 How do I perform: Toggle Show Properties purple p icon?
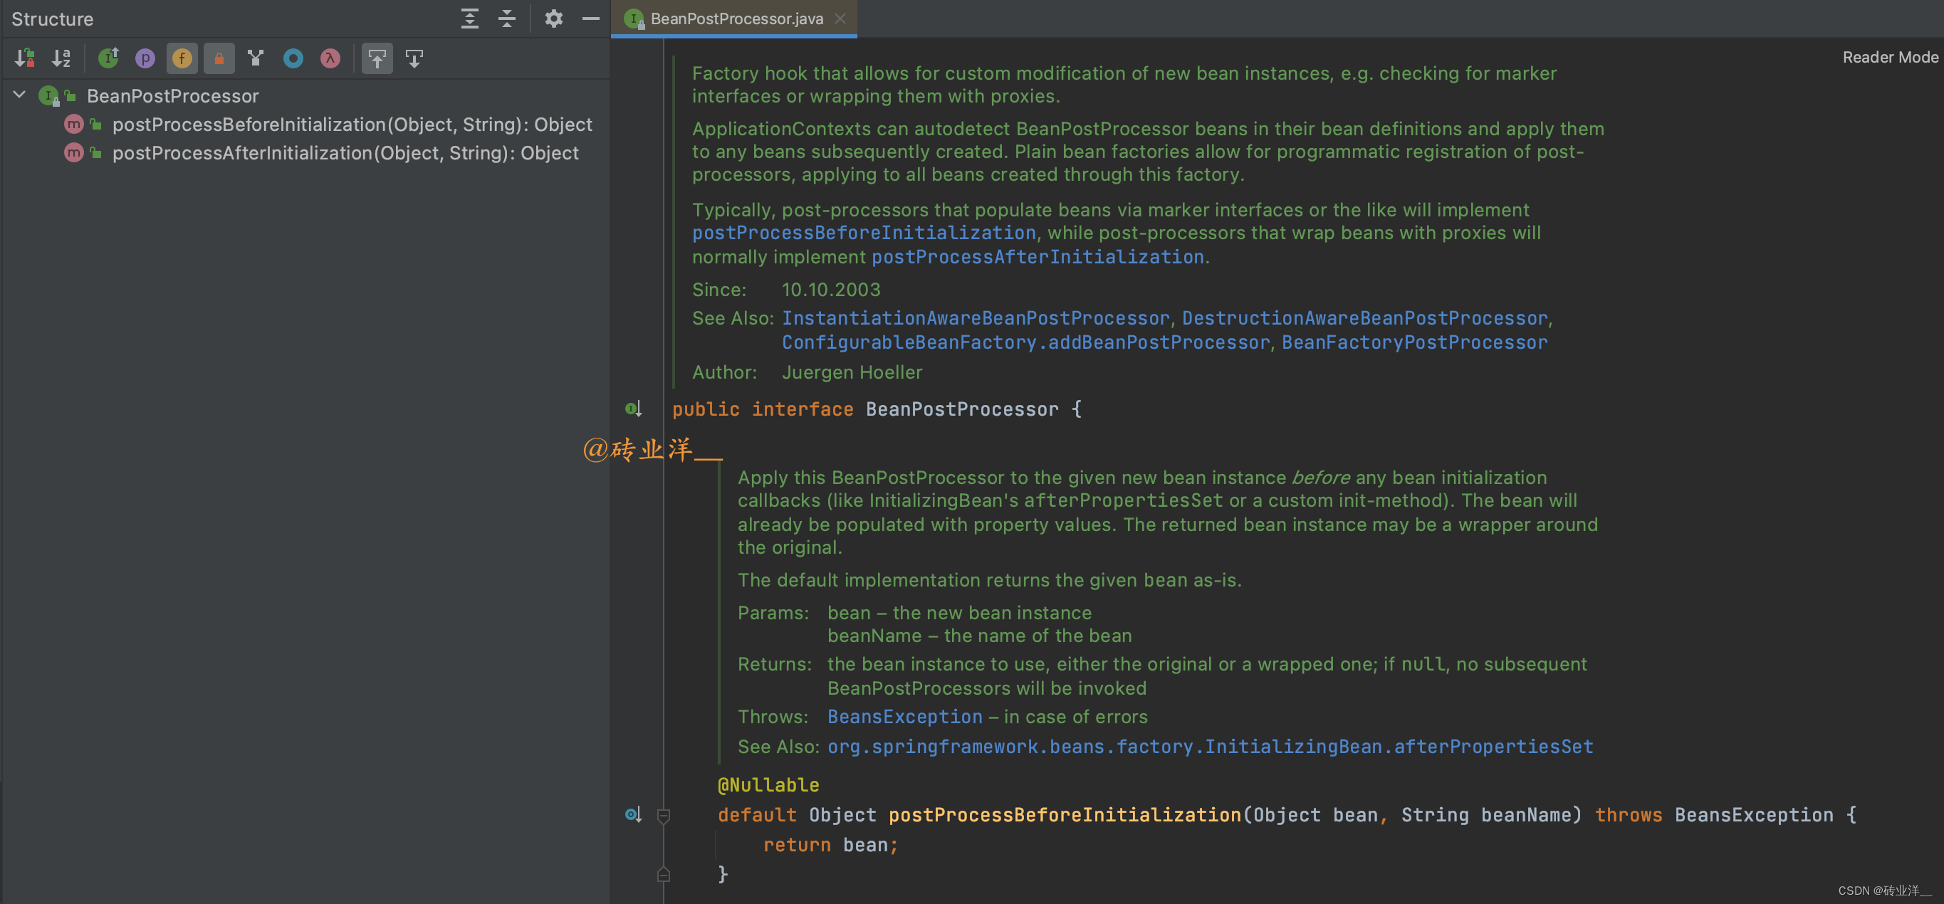pos(145,58)
